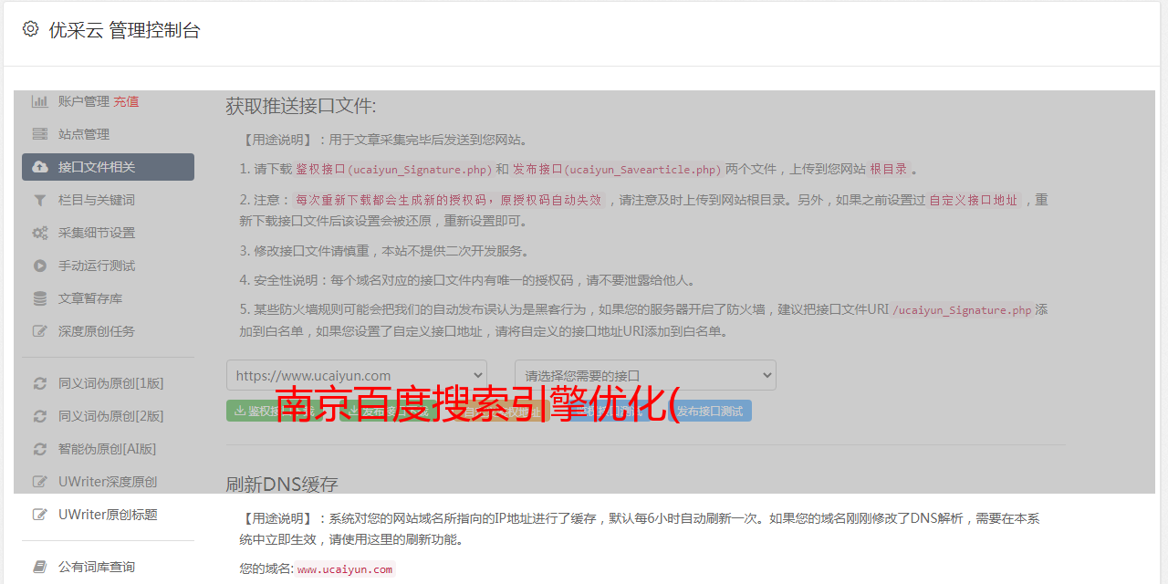1168x584 pixels.
Task: Open 智能伪原创[AI版] in the sidebar
Action: click(108, 449)
